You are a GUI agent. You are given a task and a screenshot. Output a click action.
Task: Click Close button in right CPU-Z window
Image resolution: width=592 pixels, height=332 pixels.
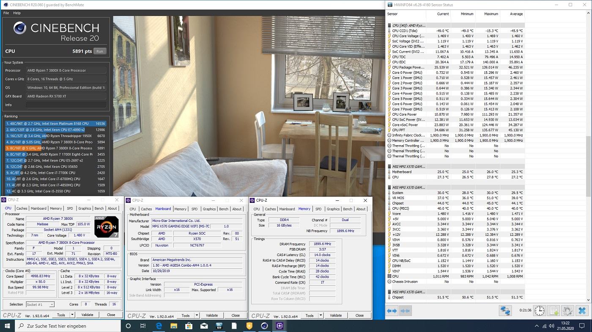coord(359,316)
